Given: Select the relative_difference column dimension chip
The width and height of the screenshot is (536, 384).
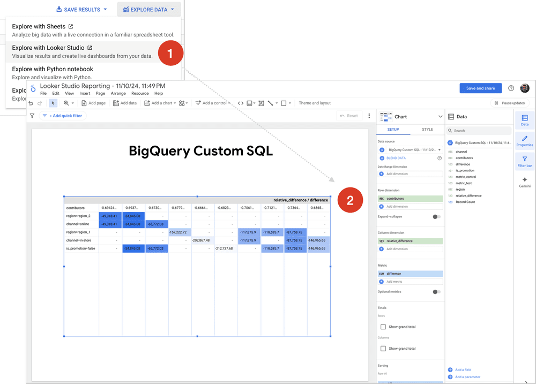Looking at the screenshot, I should [x=410, y=241].
